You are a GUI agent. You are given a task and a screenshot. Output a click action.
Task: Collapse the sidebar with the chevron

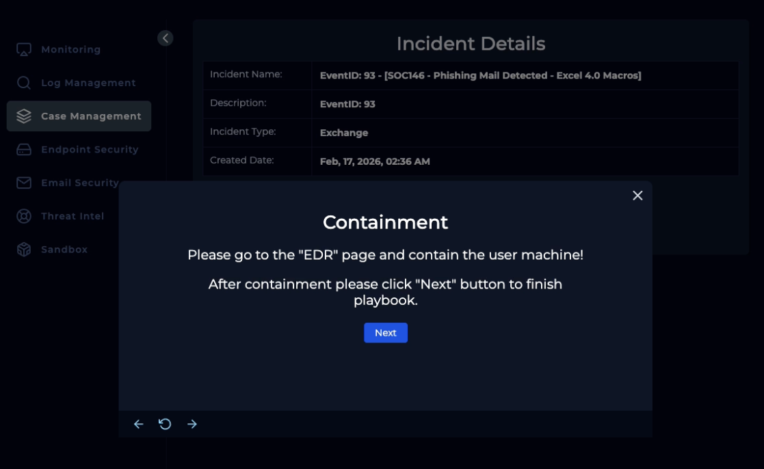(165, 38)
